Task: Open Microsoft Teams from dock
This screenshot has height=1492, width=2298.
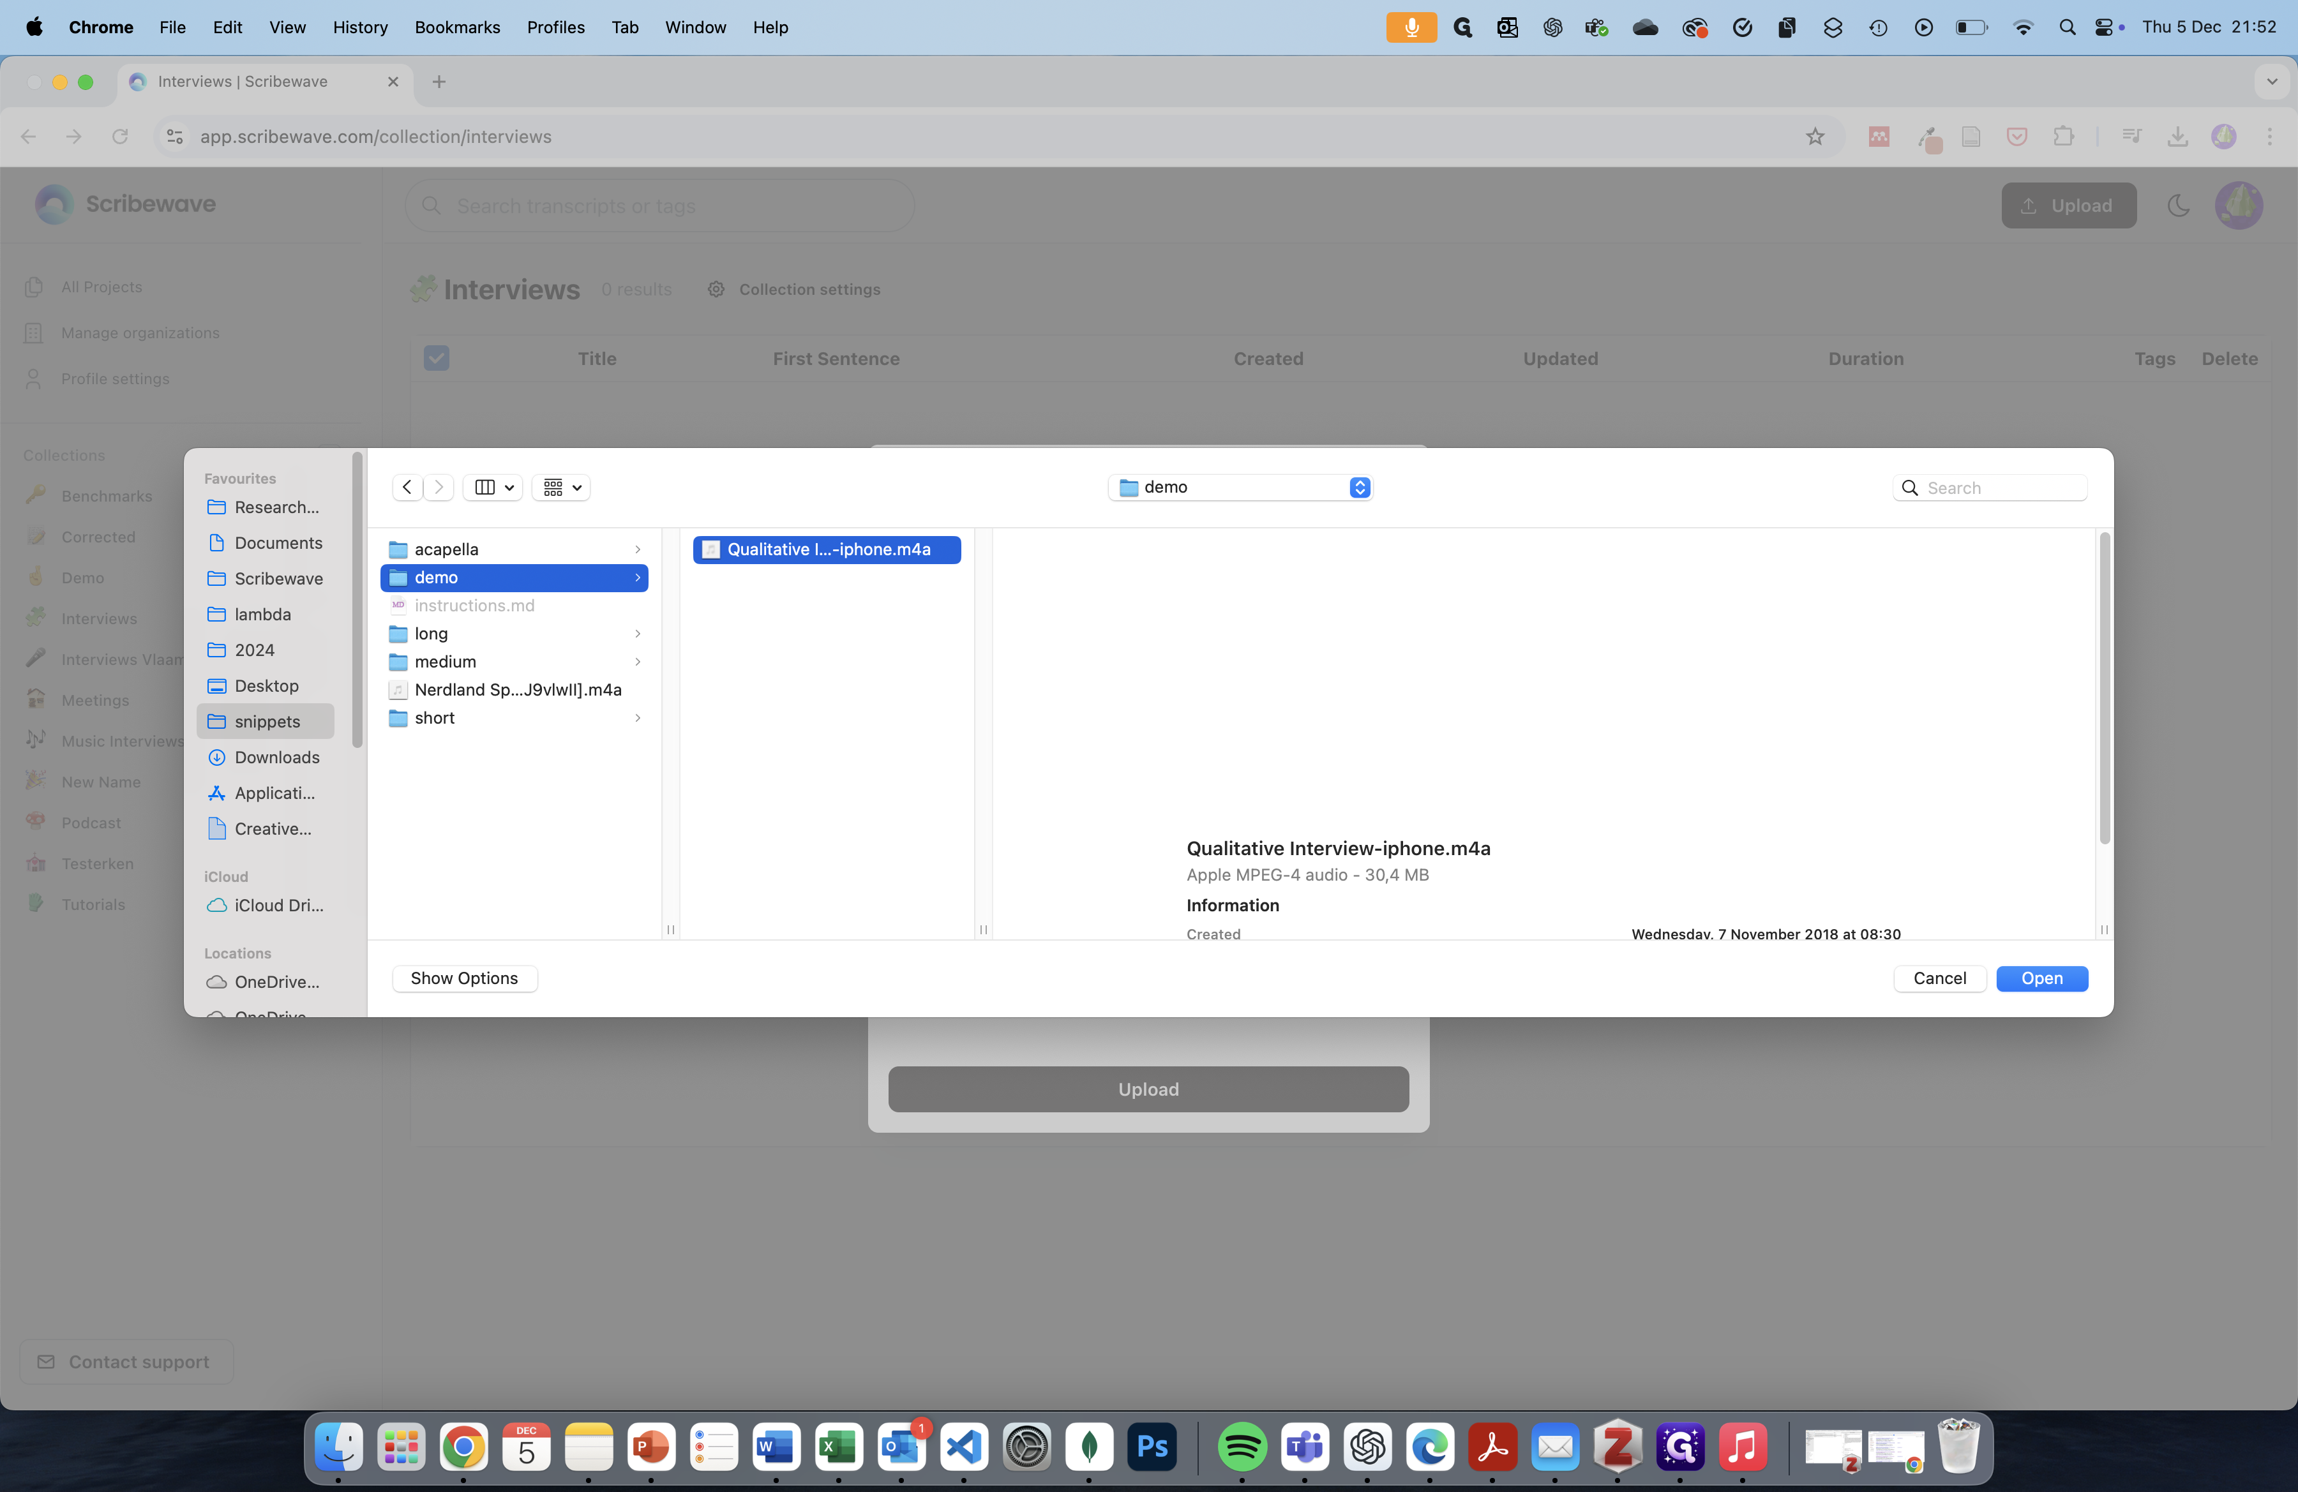Action: pos(1305,1445)
